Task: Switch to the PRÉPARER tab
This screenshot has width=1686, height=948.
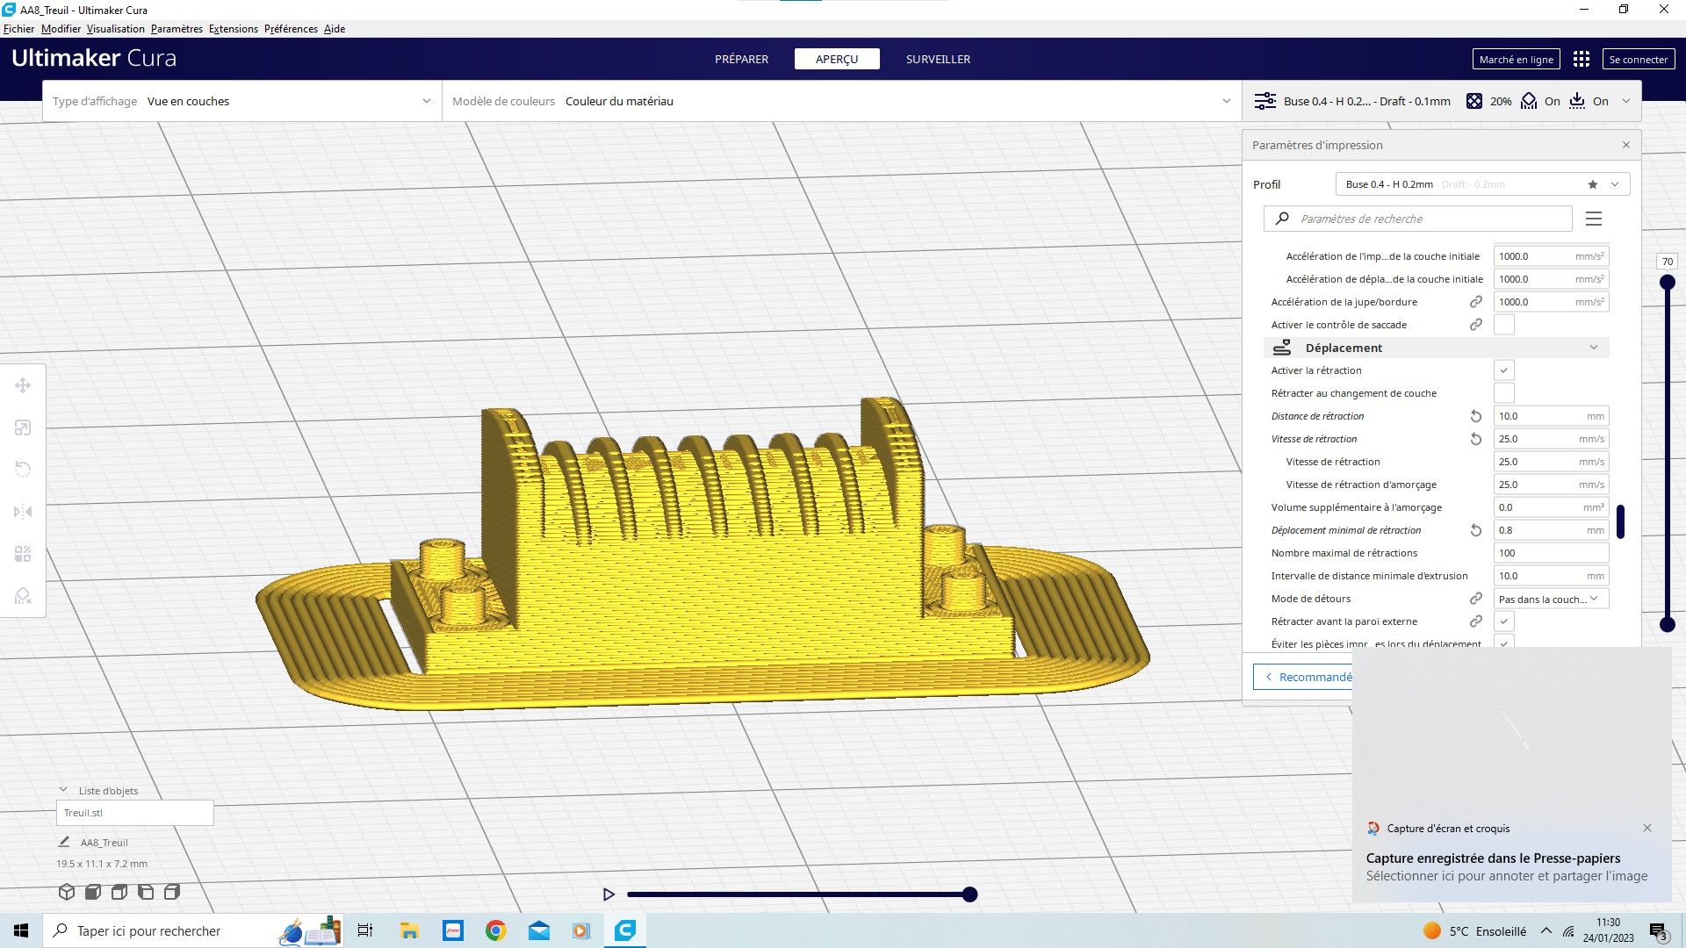Action: (x=741, y=59)
